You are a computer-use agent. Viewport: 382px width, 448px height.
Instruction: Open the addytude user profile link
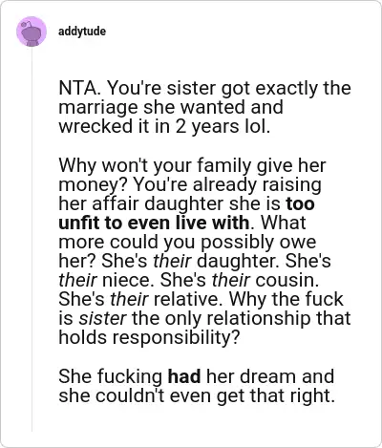pos(82,32)
